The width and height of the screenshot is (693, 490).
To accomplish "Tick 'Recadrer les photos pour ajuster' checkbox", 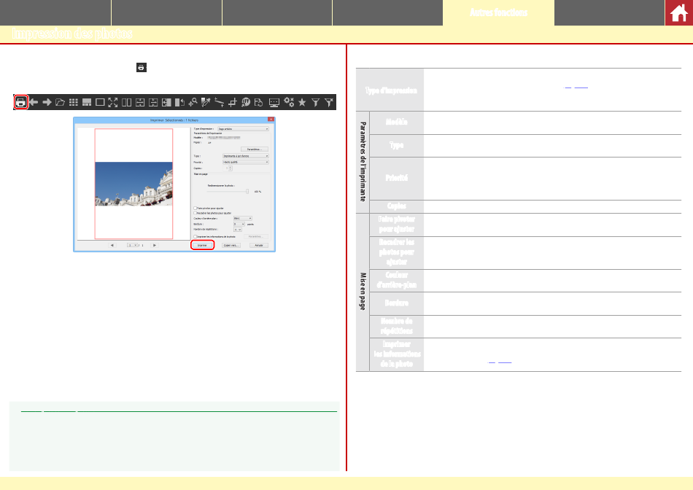I will tap(195, 213).
